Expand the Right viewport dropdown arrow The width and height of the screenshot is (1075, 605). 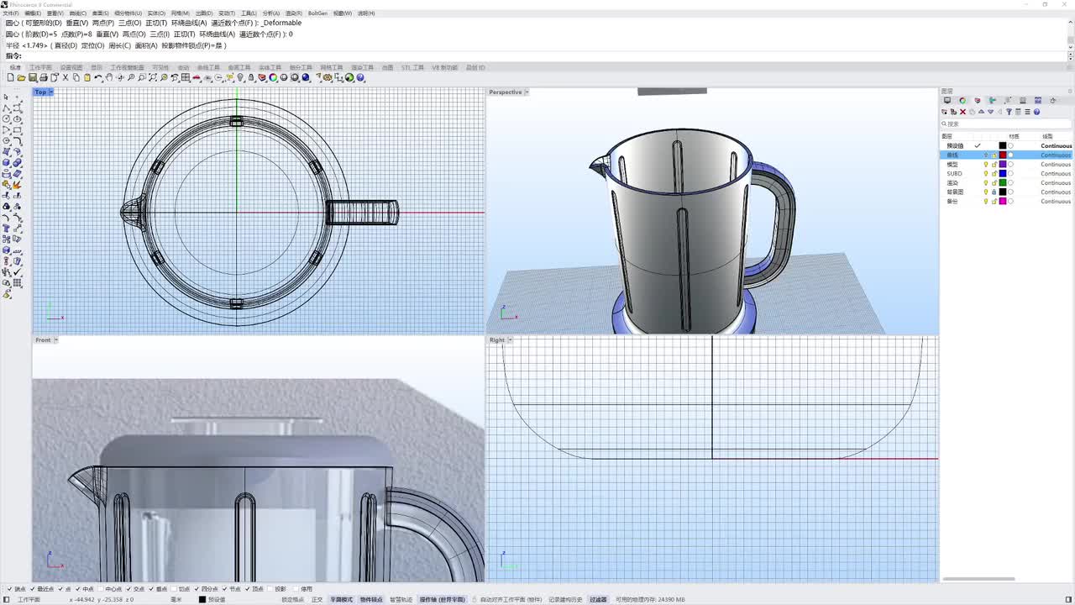[510, 340]
